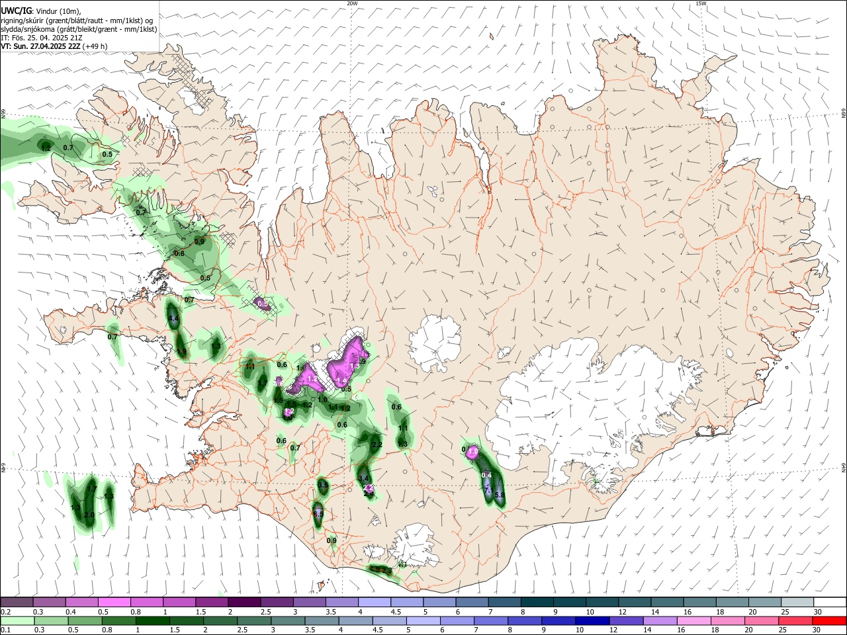Click the 4.4 precipitation value on the map
Image resolution: width=847 pixels, height=635 pixels.
coord(174,319)
